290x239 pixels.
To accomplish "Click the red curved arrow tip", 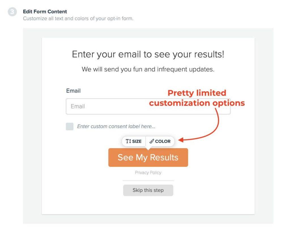I will pos(181,140).
